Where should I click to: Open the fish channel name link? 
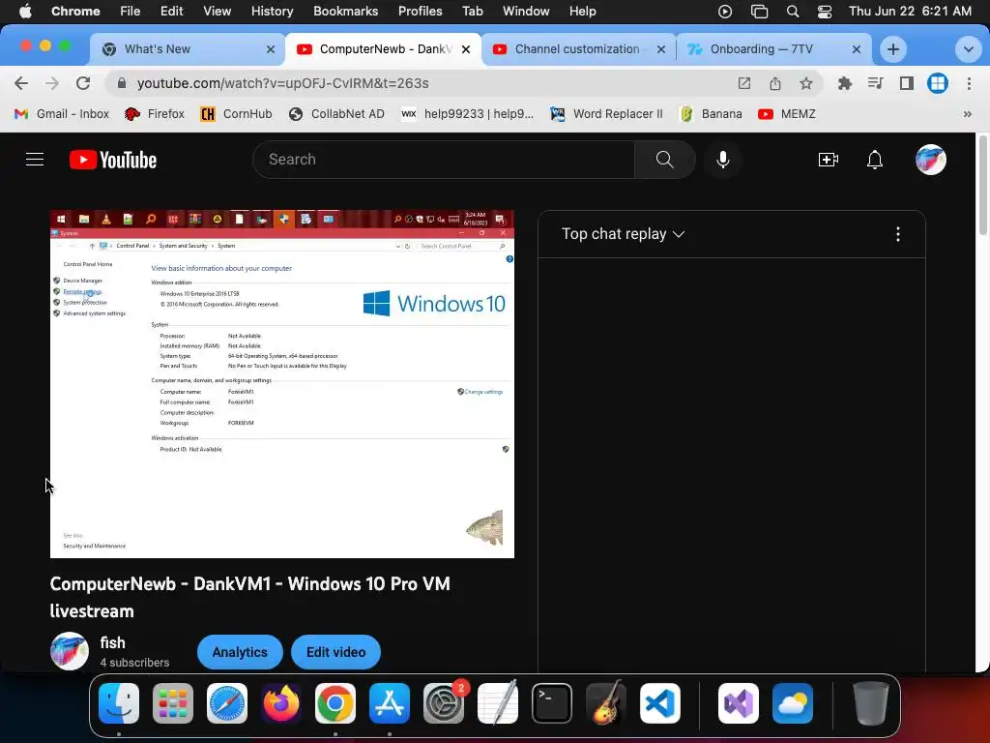click(x=112, y=642)
